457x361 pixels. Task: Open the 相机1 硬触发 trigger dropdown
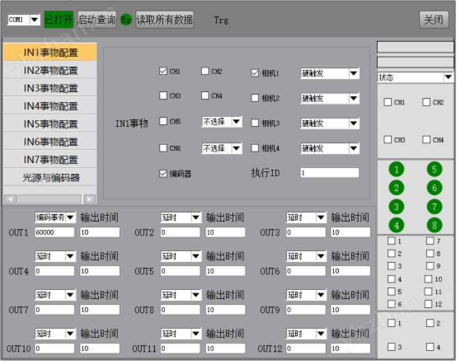click(354, 73)
